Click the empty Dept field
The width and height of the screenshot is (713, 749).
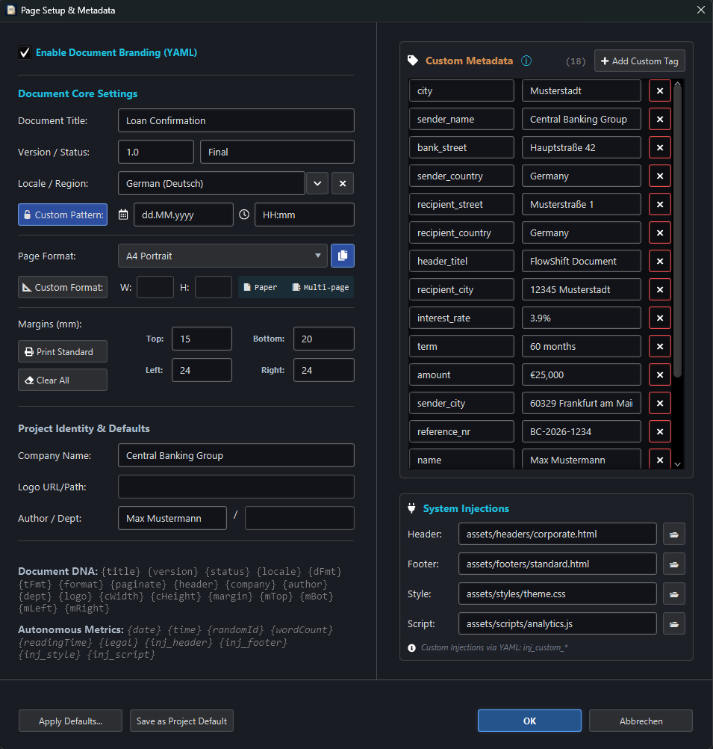point(299,518)
